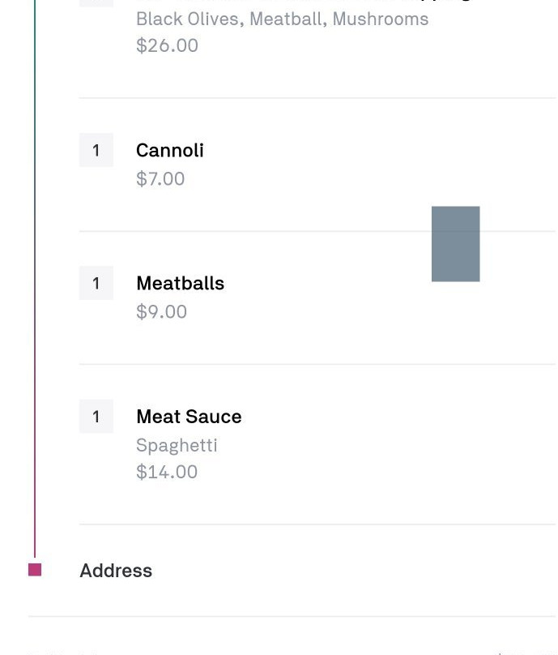Click the $14.00 Meat Sauce price

click(167, 472)
